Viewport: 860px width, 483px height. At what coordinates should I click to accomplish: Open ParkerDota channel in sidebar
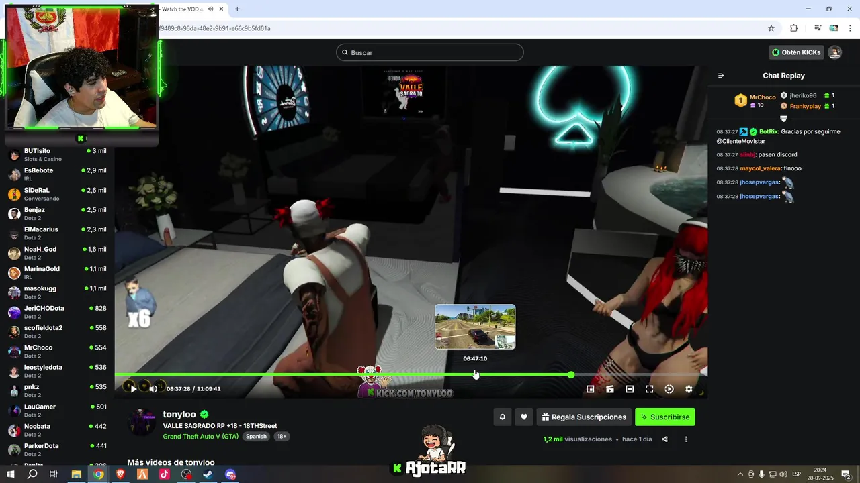click(57, 450)
